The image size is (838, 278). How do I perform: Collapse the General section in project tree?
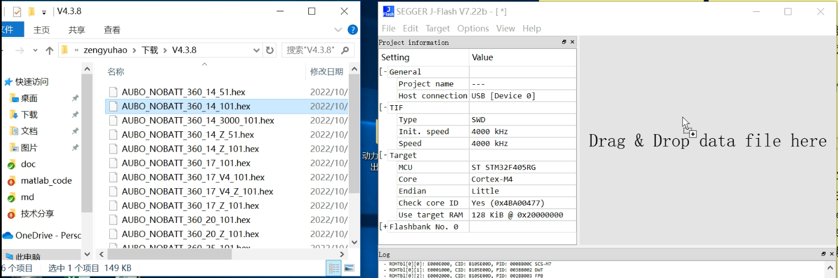(x=383, y=72)
